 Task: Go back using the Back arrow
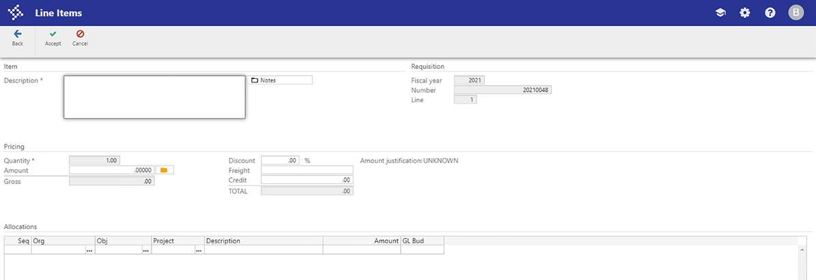[18, 38]
